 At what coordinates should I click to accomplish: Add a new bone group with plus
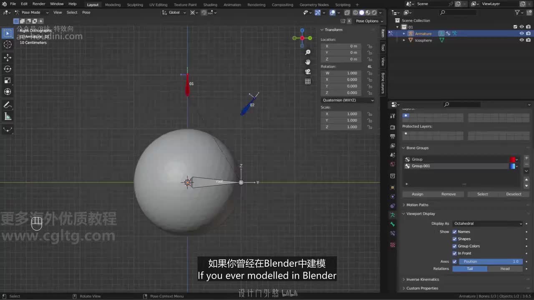coord(526,158)
